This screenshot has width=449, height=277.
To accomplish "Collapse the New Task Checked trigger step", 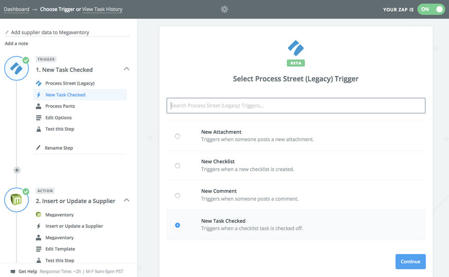I will [x=126, y=69].
